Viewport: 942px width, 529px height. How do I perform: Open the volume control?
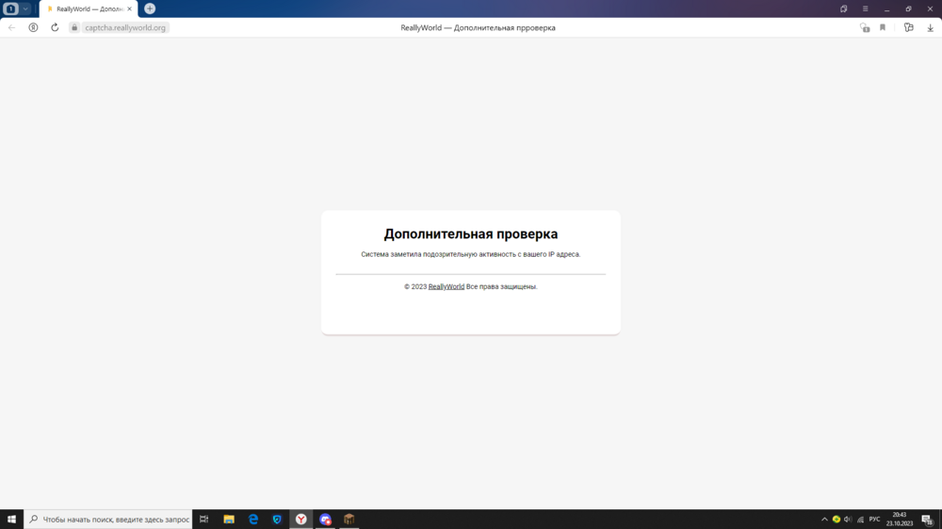848,520
